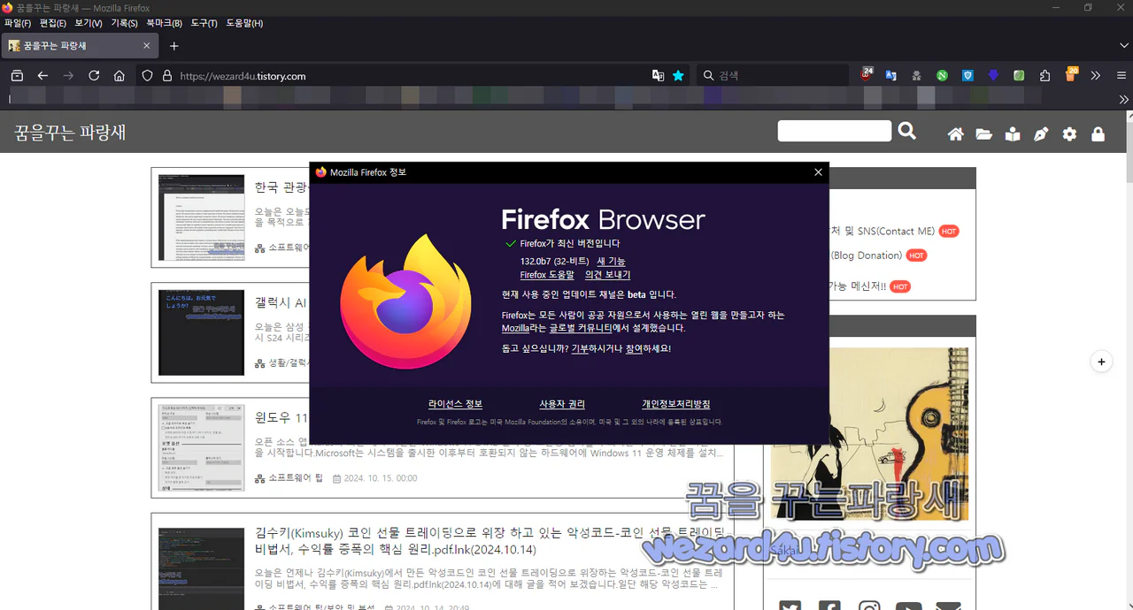Click the blue arrow download extension icon
This screenshot has width=1133, height=610.
pos(993,75)
